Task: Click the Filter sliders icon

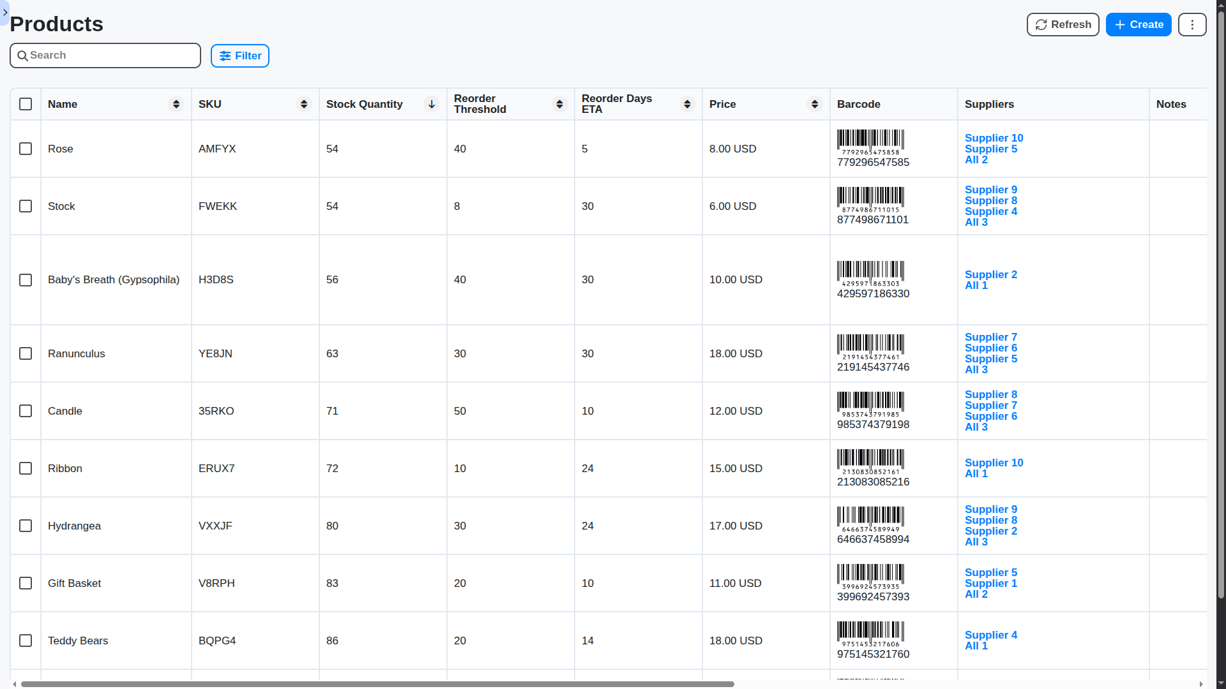Action: point(227,56)
